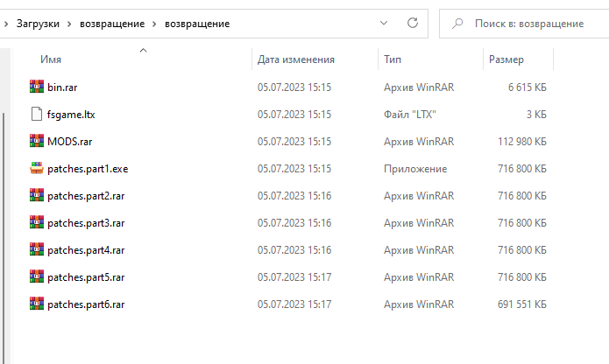609x364 pixels.
Task: Click the WinRAR icon of MODS.rar
Action: (37, 141)
